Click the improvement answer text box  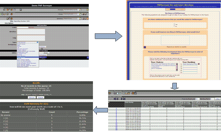click(x=175, y=39)
